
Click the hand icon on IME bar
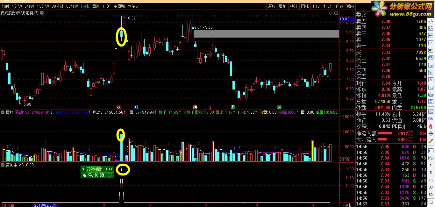85,175
